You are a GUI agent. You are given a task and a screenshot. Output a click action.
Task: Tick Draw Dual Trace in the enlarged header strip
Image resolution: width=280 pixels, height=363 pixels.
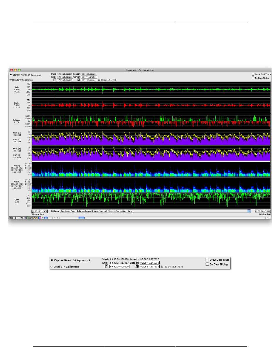pos(207,260)
